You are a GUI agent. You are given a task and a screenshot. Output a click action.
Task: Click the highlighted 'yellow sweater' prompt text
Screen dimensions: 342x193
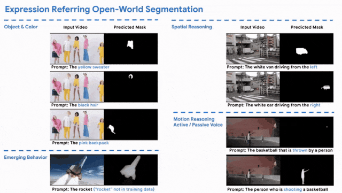[x=94, y=67]
